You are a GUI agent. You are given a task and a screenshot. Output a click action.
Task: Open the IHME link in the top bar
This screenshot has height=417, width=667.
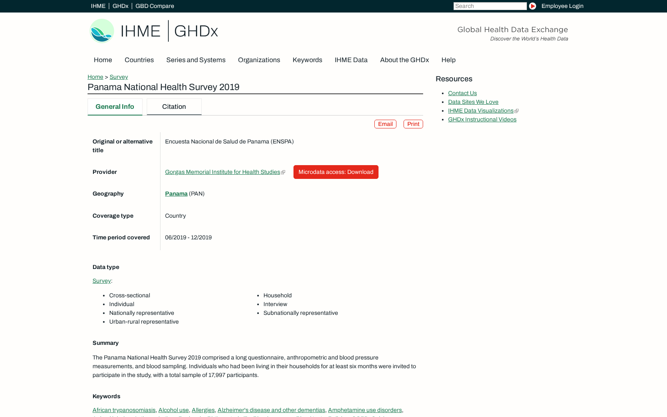click(98, 6)
